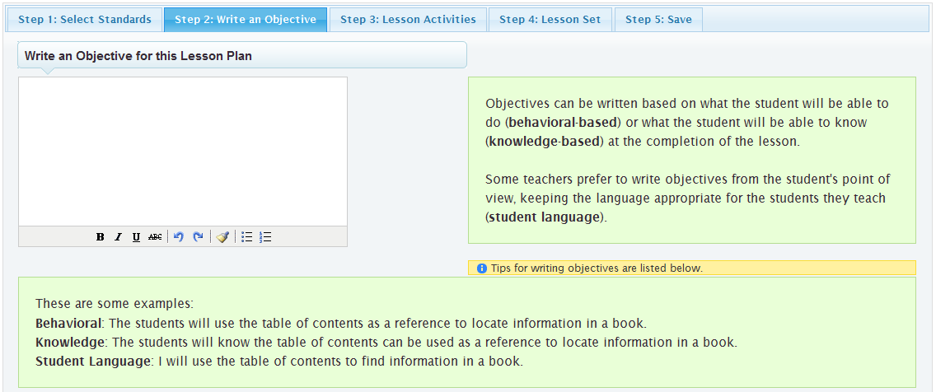
Task: Undo the last edit in the editor
Action: pos(178,237)
